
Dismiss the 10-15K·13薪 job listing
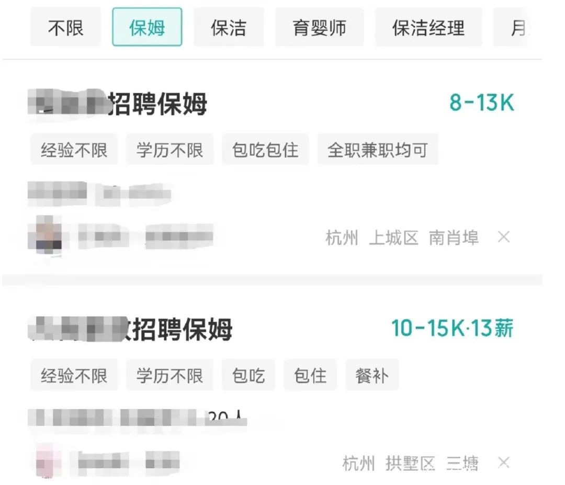(x=503, y=463)
